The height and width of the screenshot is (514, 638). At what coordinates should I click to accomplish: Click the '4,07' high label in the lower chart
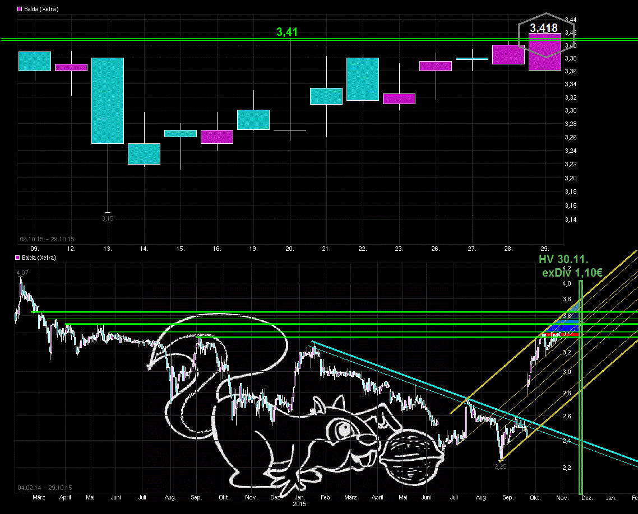(22, 273)
